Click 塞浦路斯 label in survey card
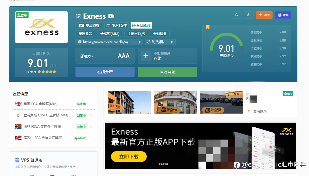 (x=260, y=111)
